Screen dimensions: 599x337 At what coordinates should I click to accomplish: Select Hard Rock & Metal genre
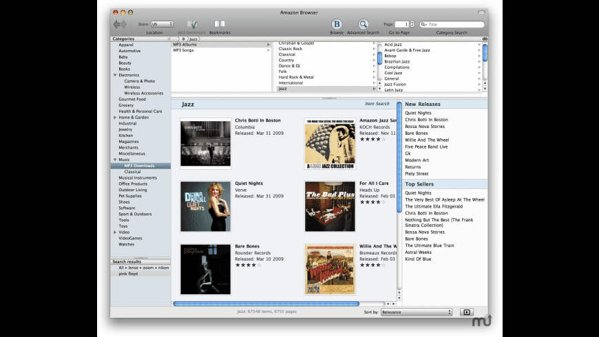(x=296, y=77)
